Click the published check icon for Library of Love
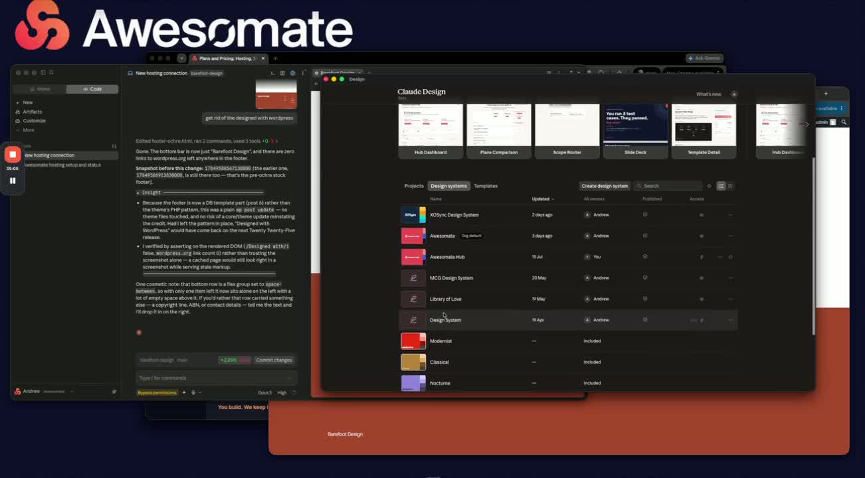The height and width of the screenshot is (478, 865). 645,299
